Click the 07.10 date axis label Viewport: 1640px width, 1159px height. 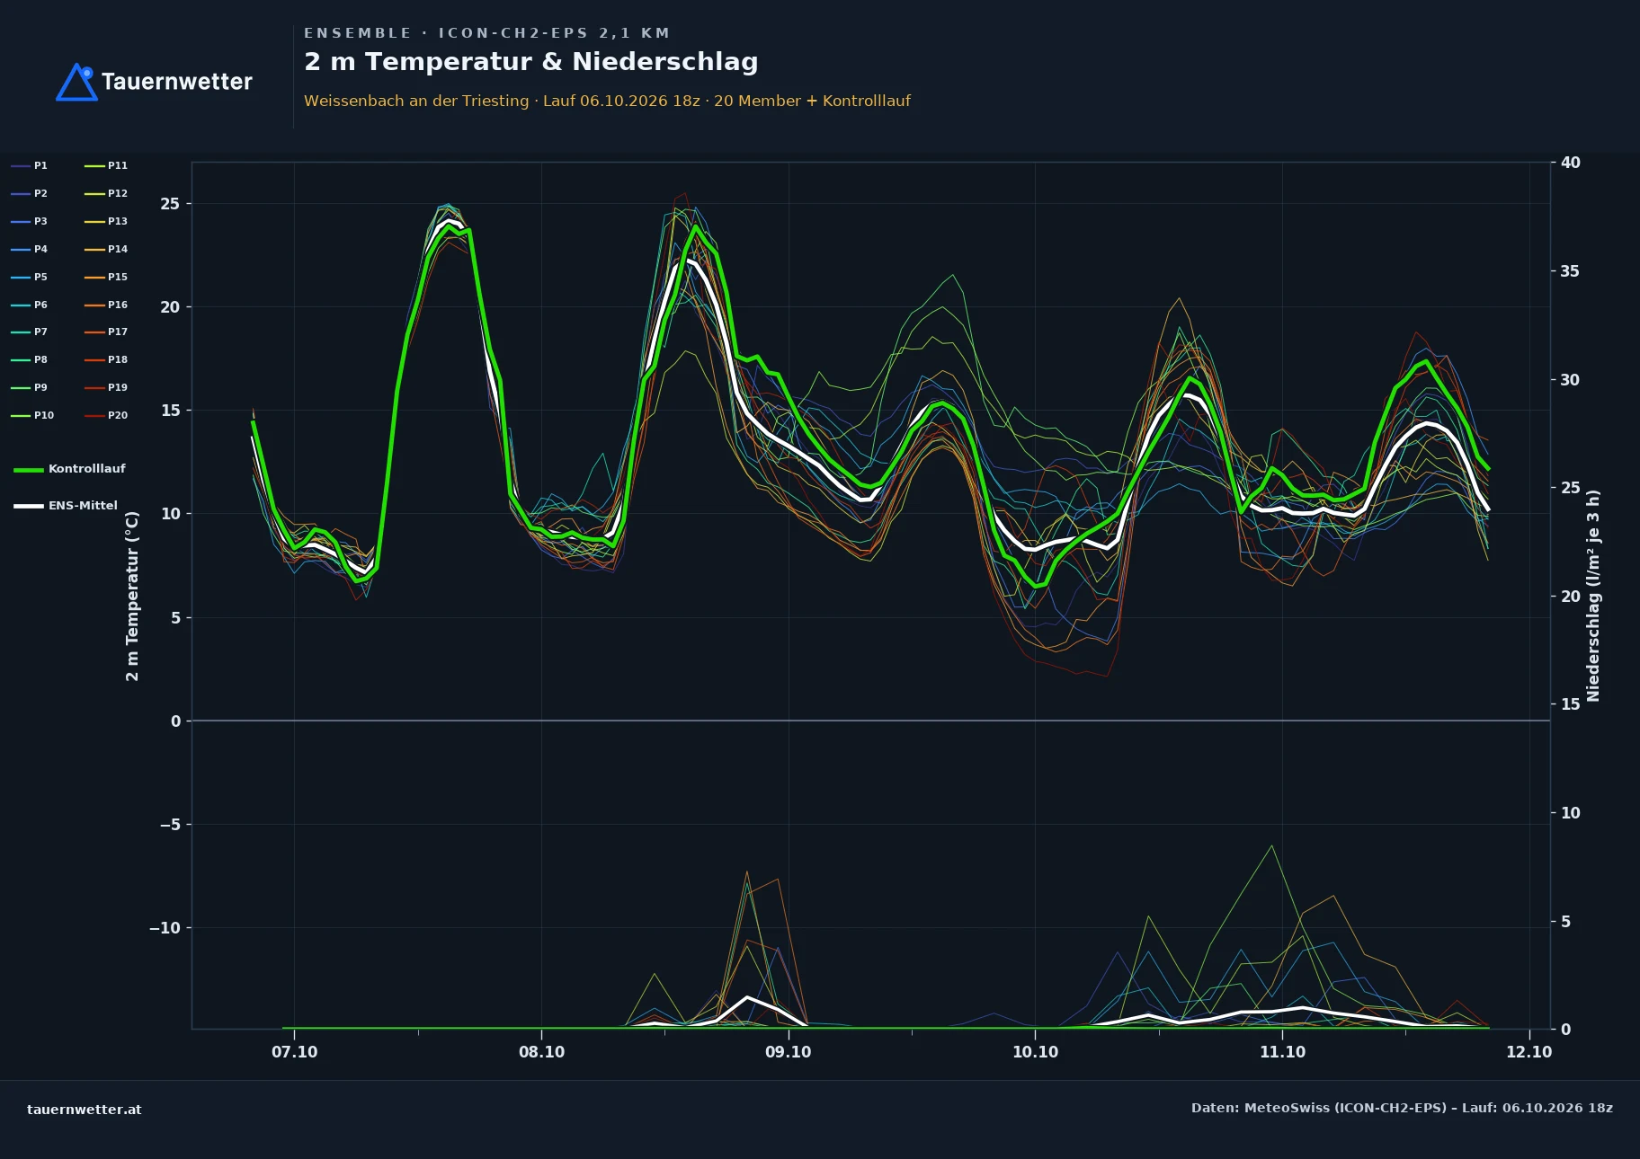[295, 1052]
